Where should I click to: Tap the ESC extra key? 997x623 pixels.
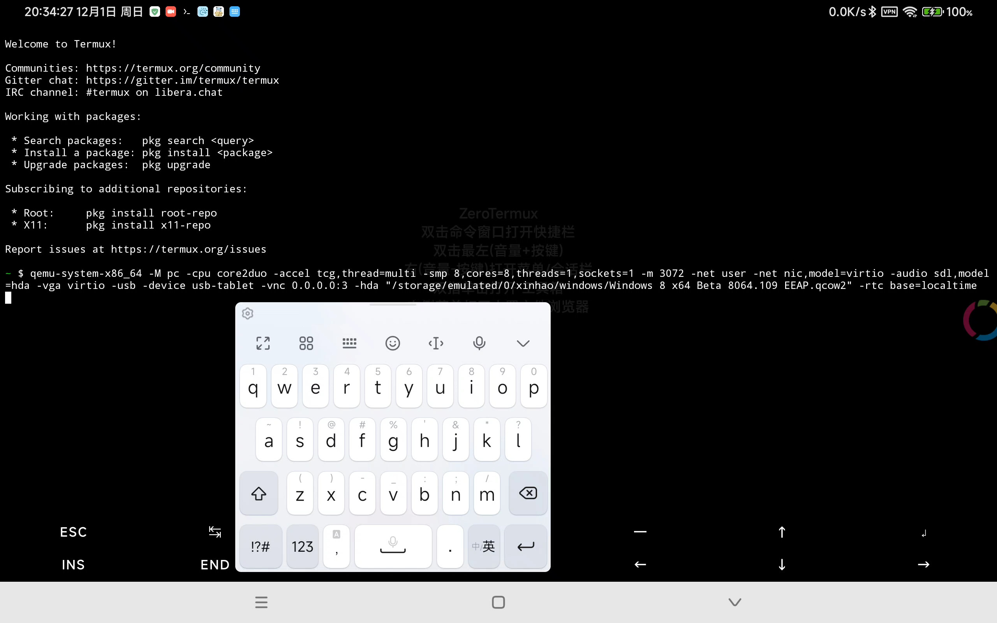point(73,532)
